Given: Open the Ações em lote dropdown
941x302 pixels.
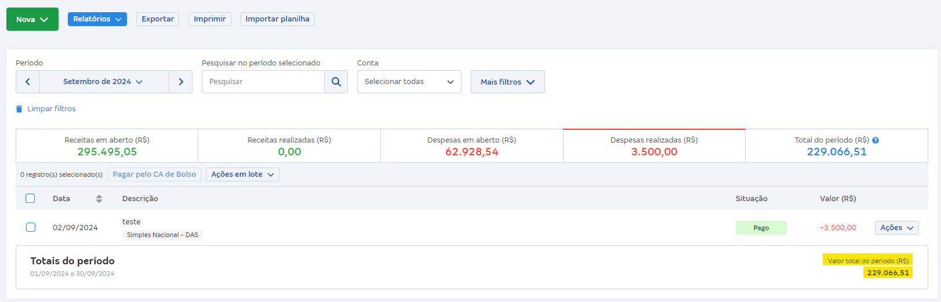Looking at the screenshot, I should click(x=242, y=174).
